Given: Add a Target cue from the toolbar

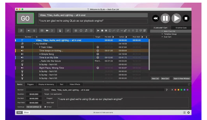Looking at the screenshot, I should click(x=125, y=31).
